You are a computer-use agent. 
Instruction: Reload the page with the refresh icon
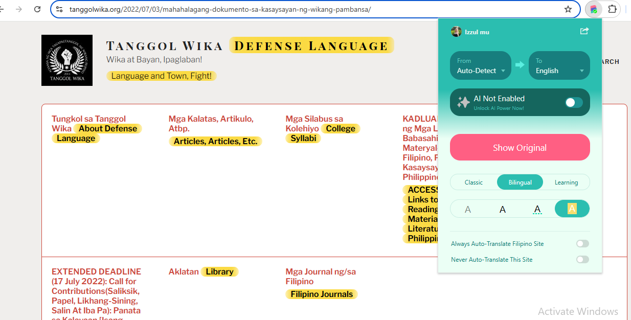(x=37, y=9)
